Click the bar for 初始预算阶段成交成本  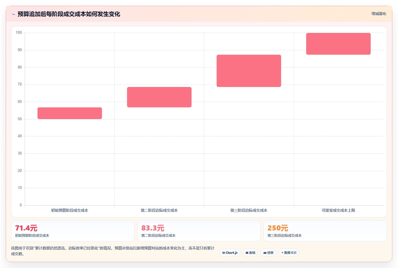(70, 113)
